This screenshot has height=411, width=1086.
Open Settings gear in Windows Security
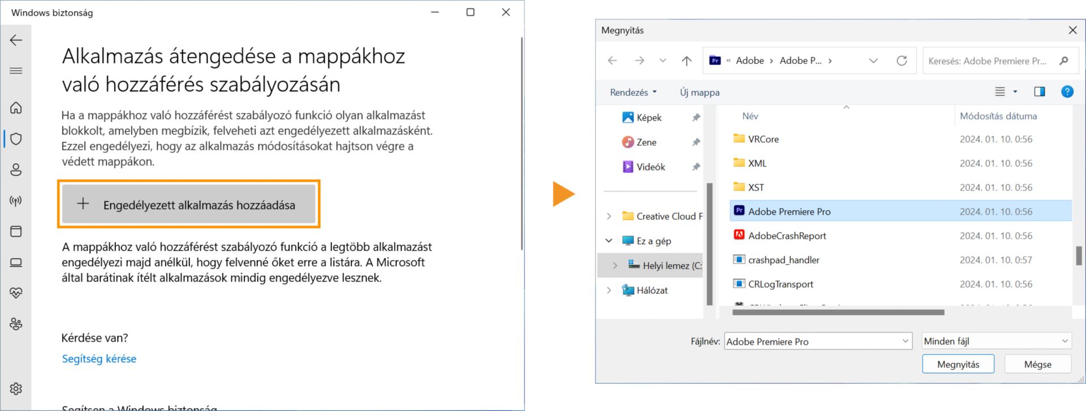[x=16, y=388]
